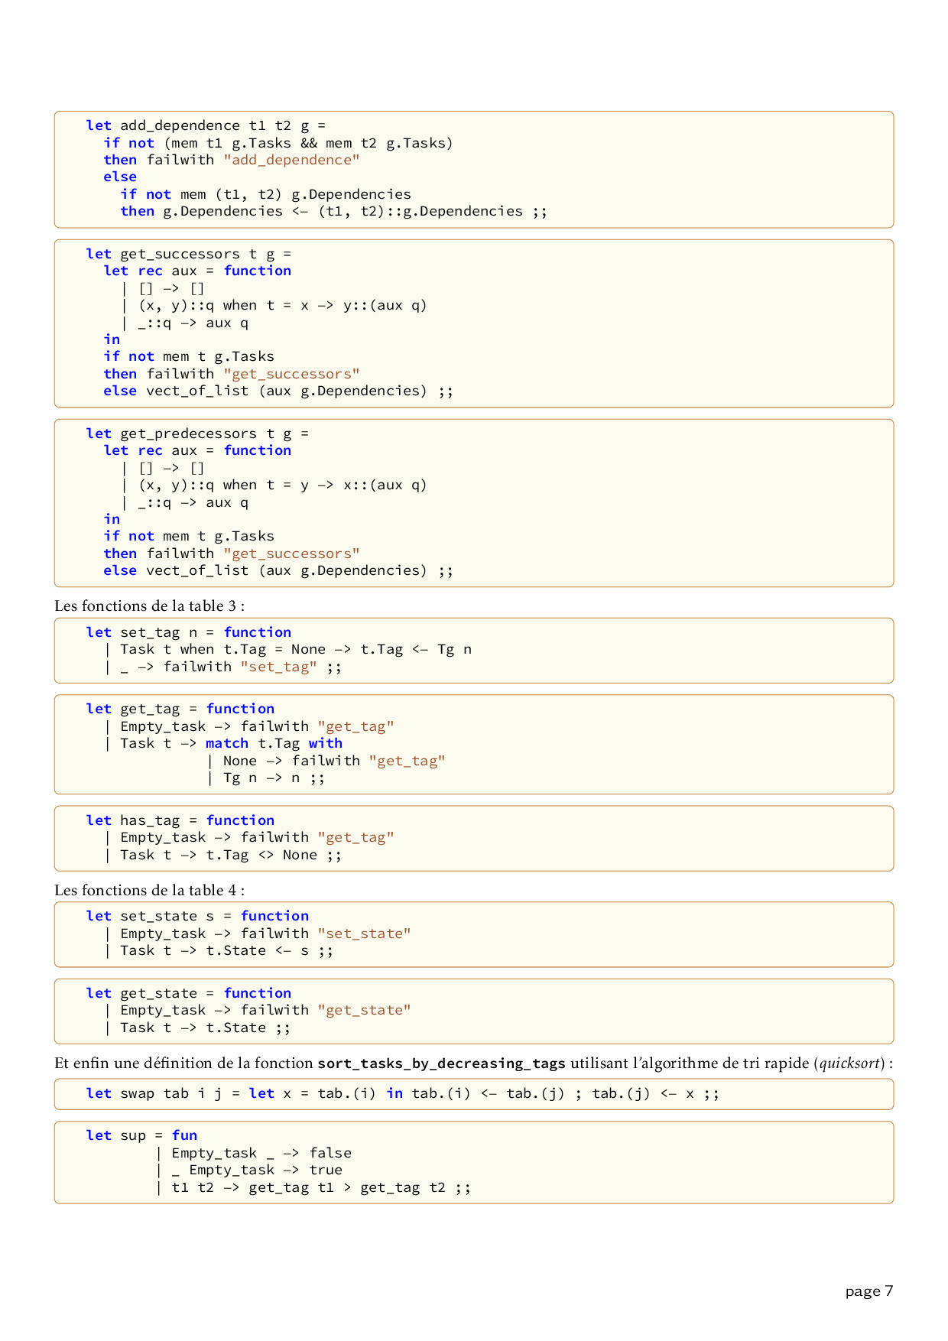This screenshot has width=948, height=1341.
Task: Click the "add_dependence" quoted string literal
Action: pyautogui.click(x=291, y=160)
